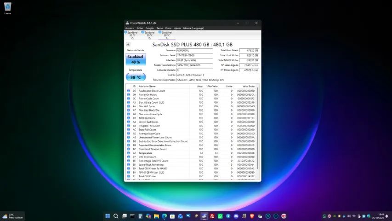Select the Temperature attribute row
The image size is (392, 221).
point(192,153)
